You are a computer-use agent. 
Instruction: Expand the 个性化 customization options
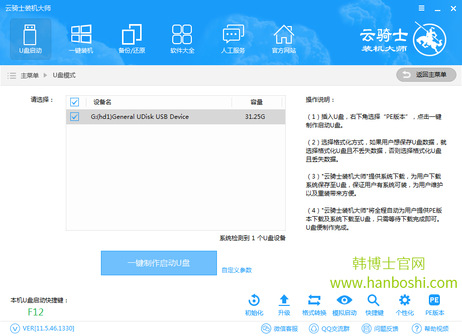405,303
